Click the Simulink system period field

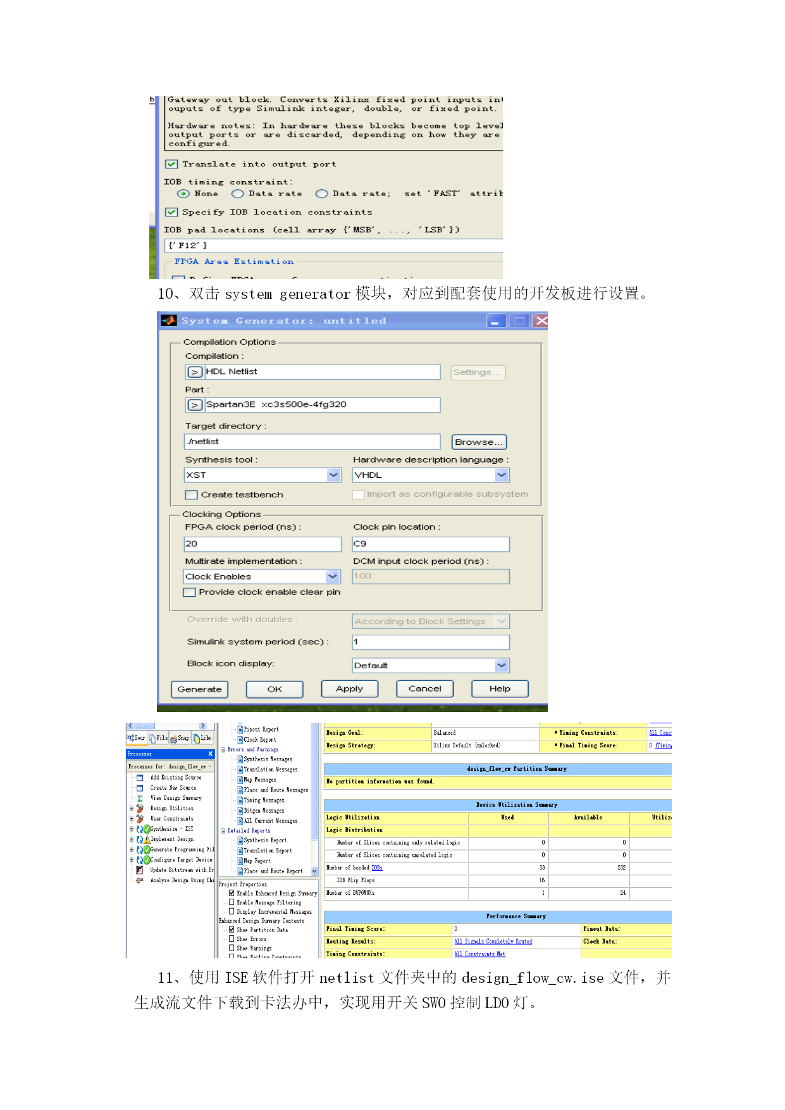(431, 642)
